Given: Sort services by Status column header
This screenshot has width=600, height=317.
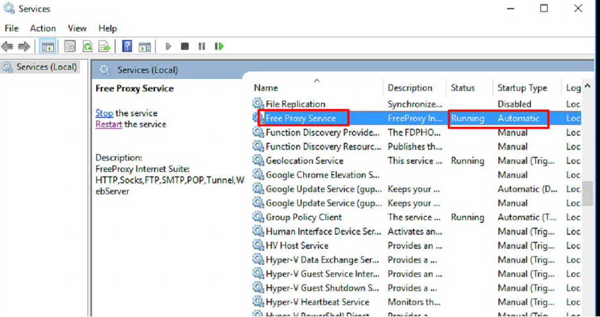Looking at the screenshot, I should pos(462,88).
